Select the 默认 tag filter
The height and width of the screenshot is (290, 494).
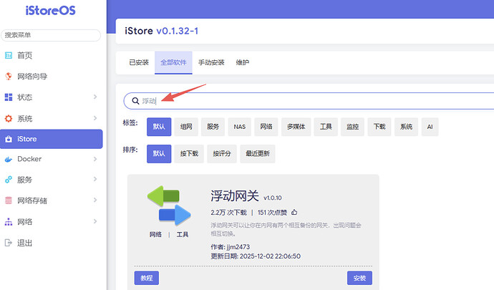click(x=159, y=127)
